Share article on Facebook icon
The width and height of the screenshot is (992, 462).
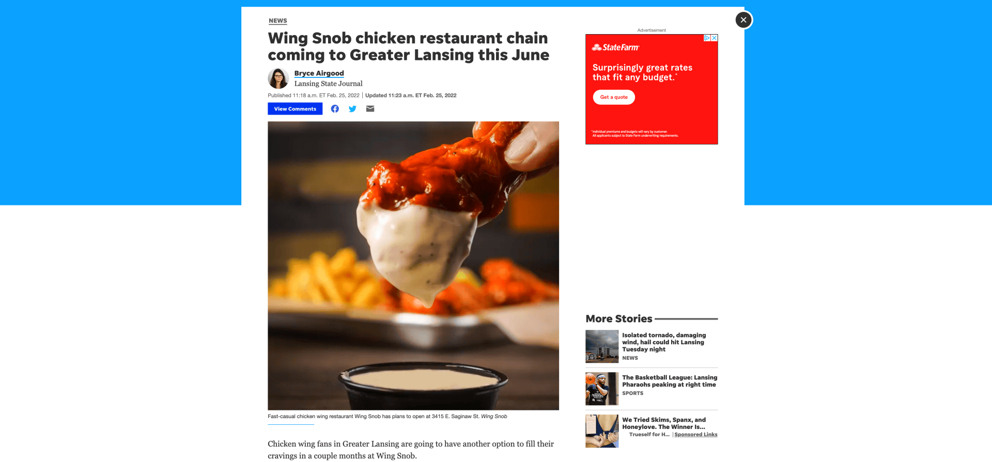[x=335, y=109]
